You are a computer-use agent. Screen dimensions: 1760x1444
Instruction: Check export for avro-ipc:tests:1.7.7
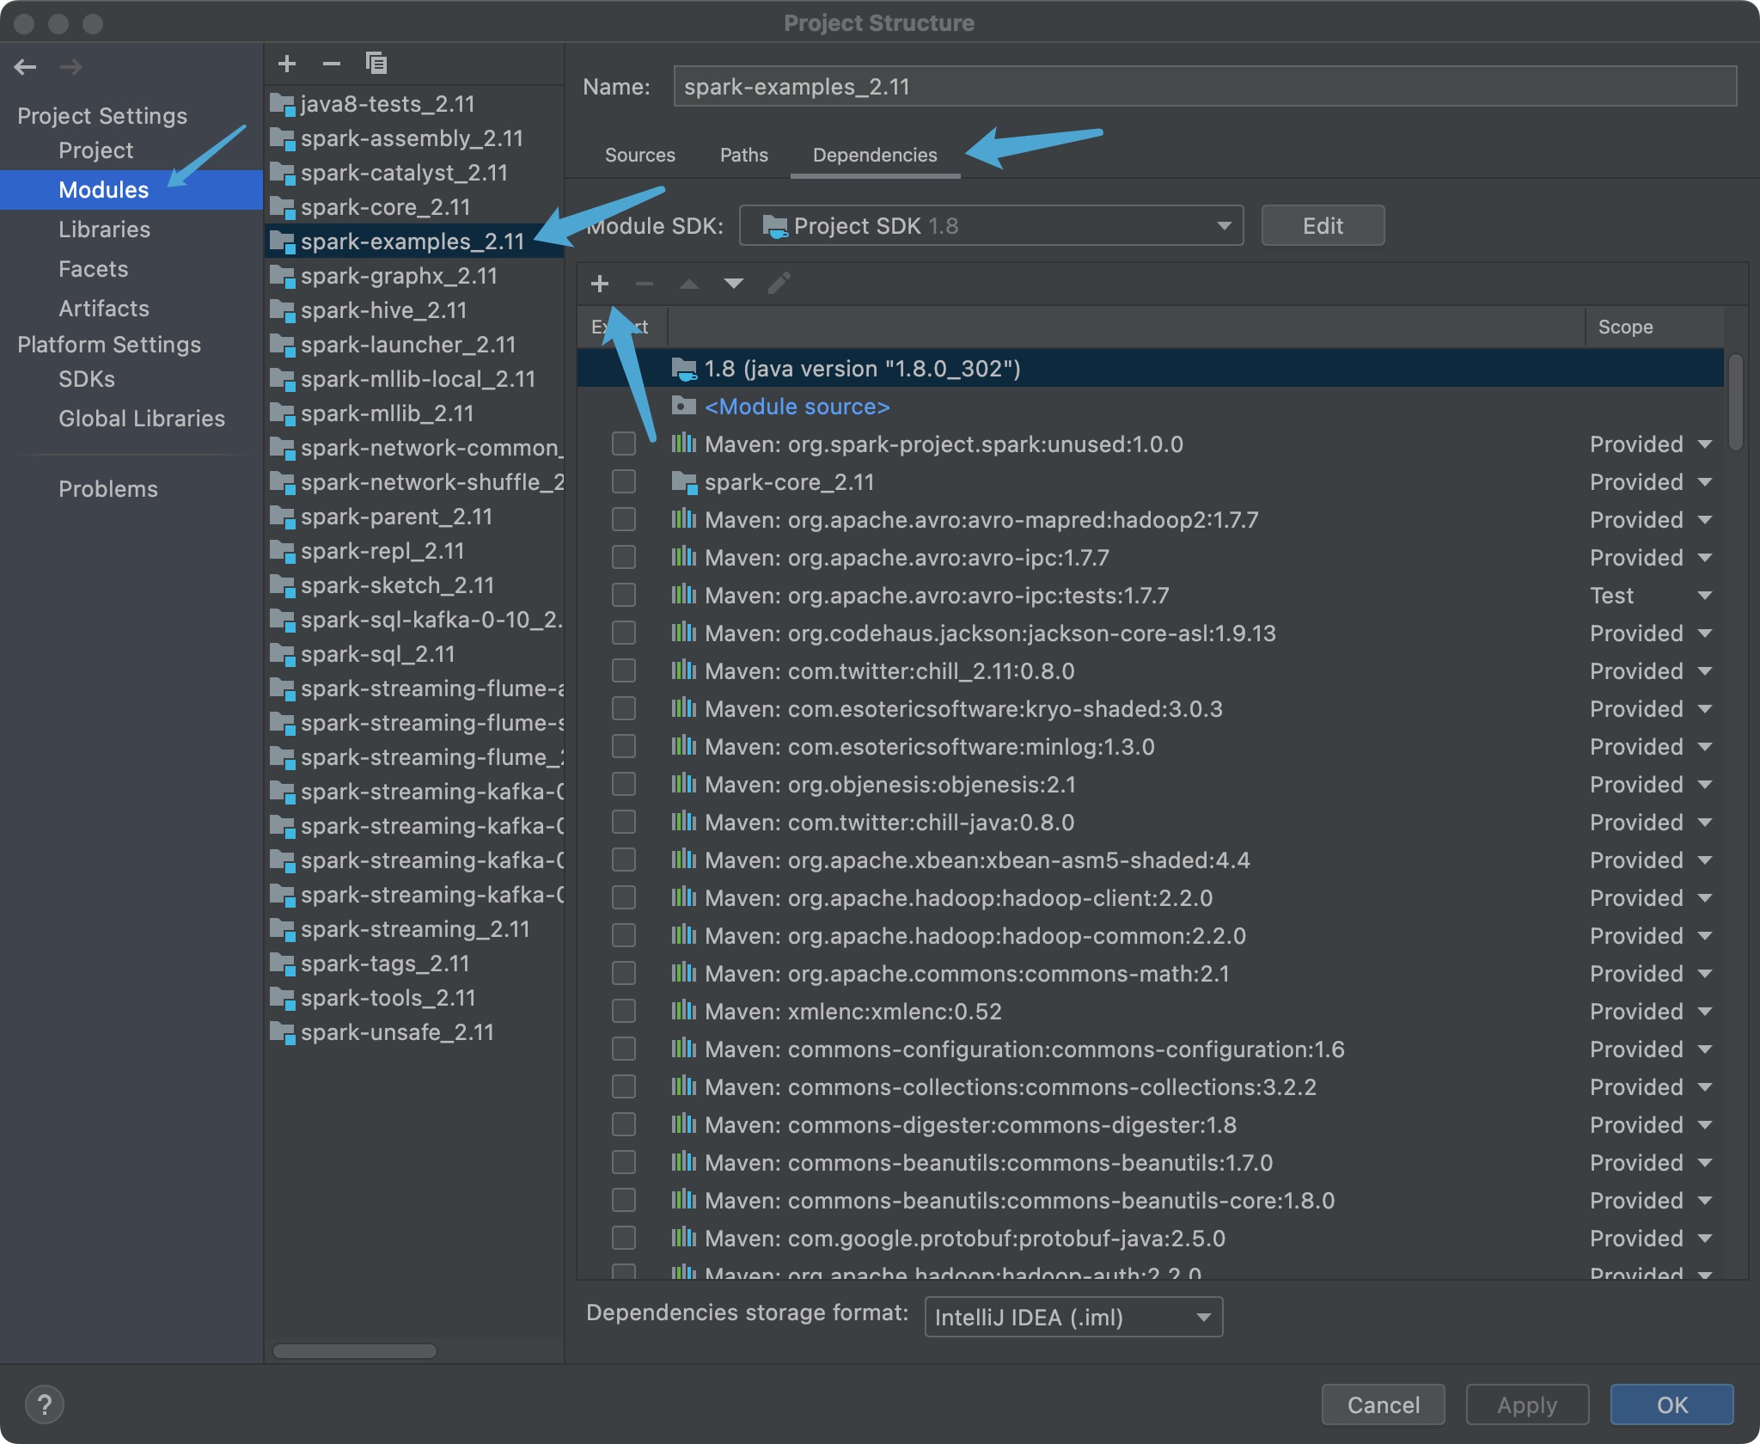pyautogui.click(x=624, y=596)
